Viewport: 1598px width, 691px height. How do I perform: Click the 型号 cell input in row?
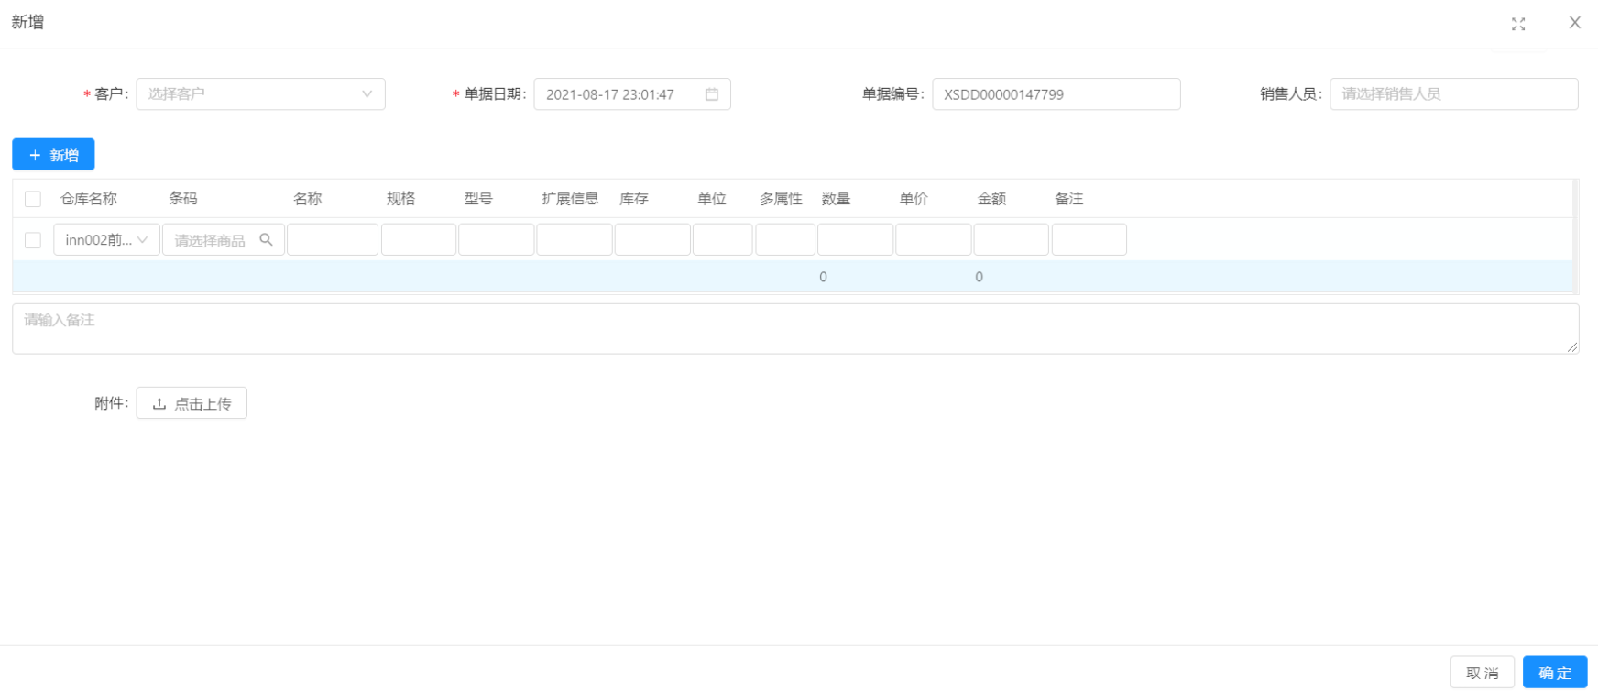pyautogui.click(x=497, y=239)
